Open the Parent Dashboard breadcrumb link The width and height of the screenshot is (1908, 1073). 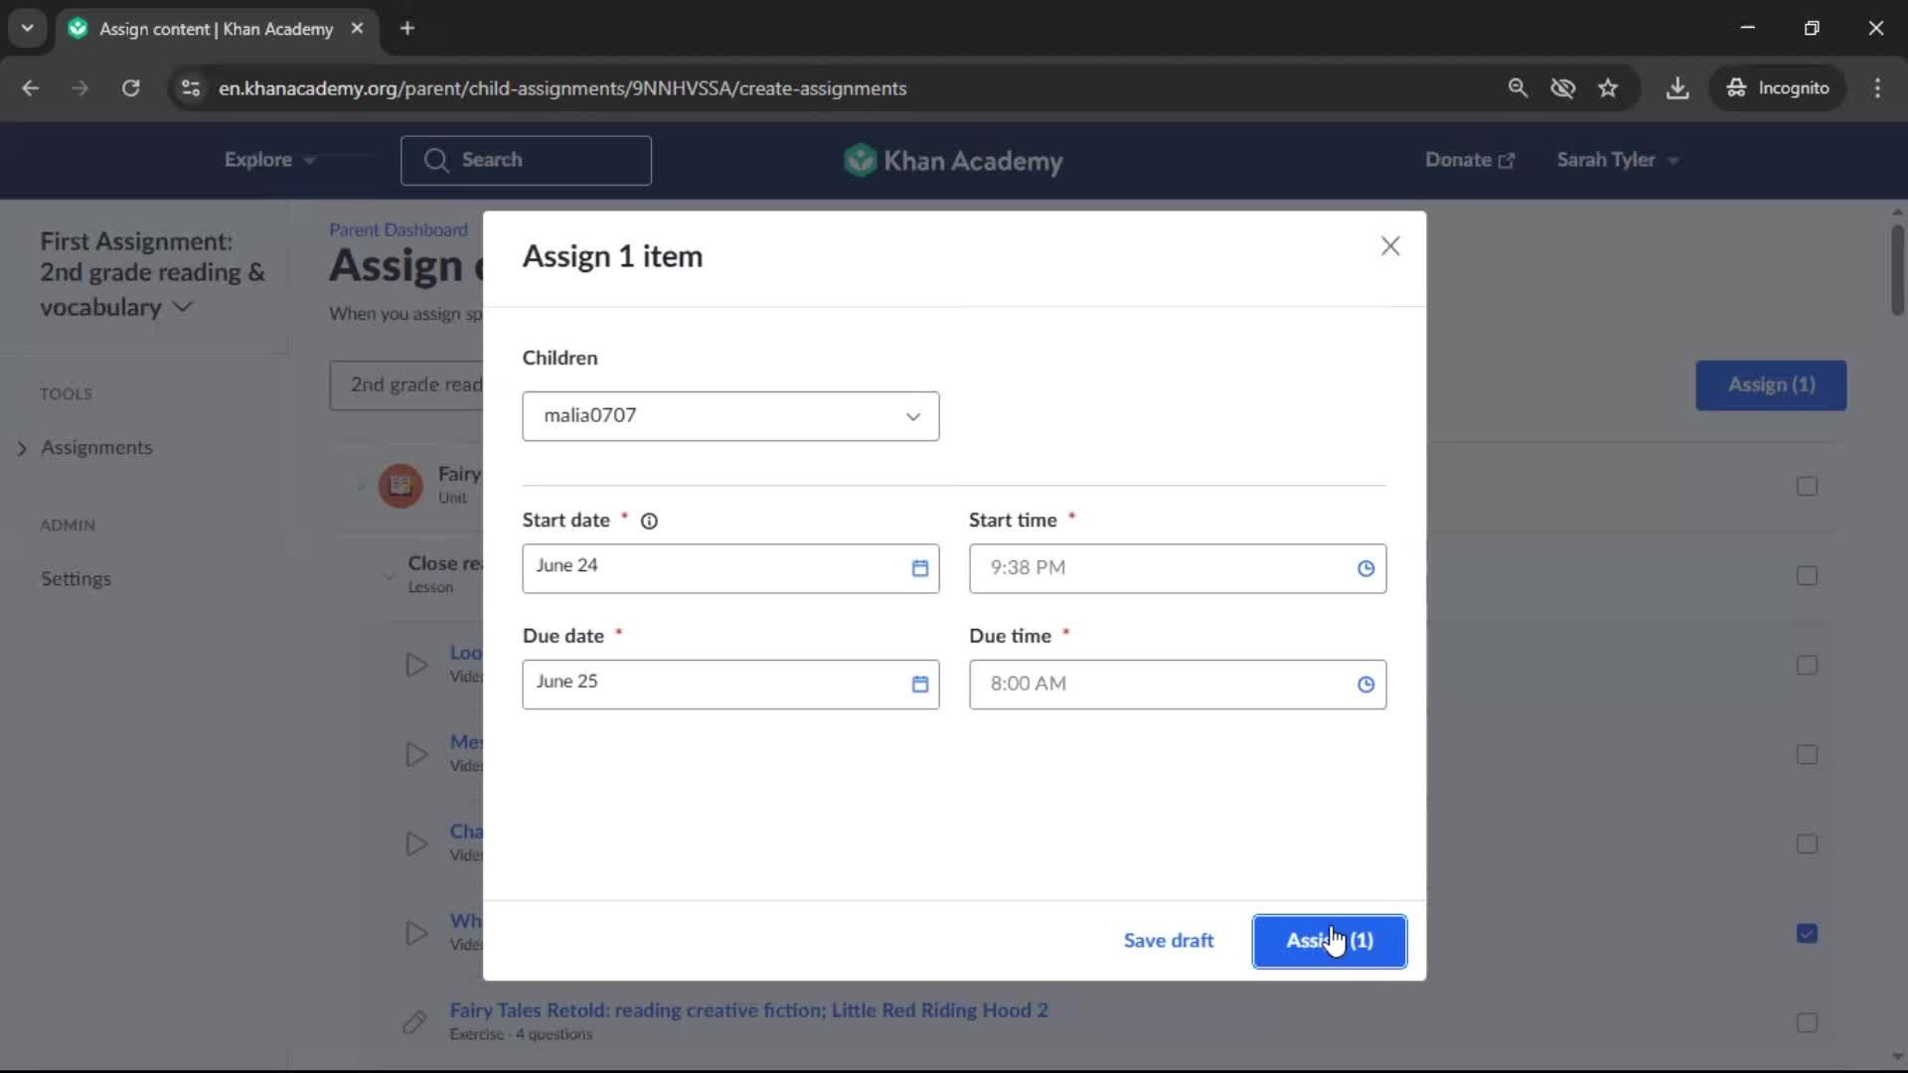pyautogui.click(x=398, y=230)
